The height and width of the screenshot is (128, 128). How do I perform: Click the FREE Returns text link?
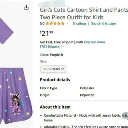[50, 47]
